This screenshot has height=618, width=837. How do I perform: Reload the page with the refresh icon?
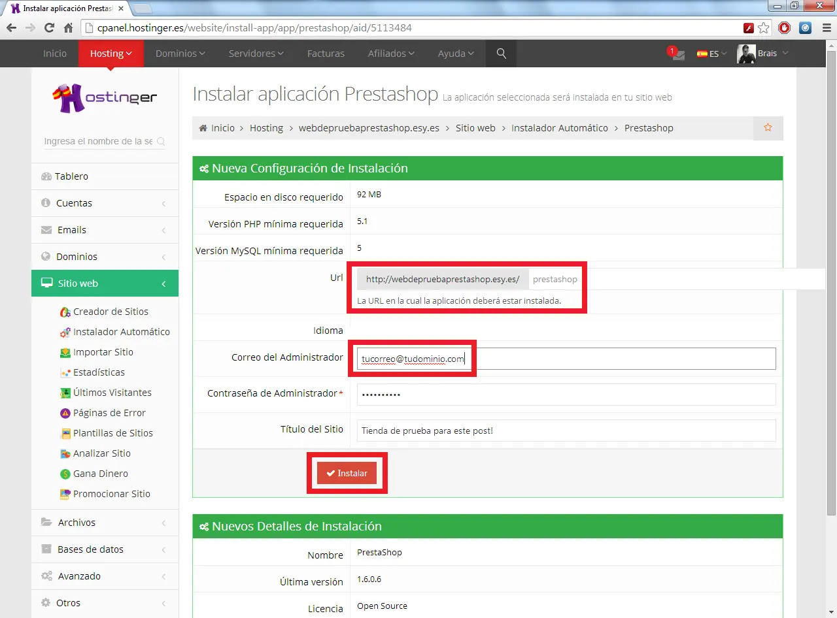(x=49, y=28)
